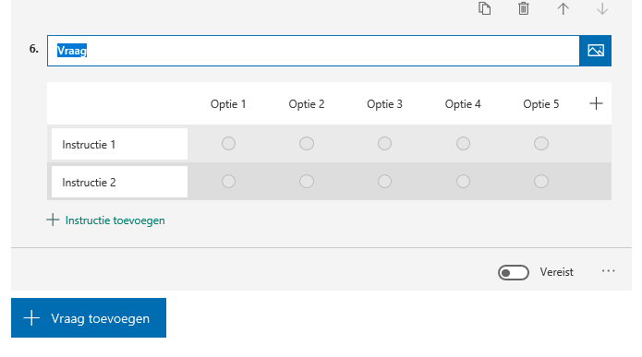Click the Vraag toevoegen button
The height and width of the screenshot is (357, 642).
[x=89, y=317]
